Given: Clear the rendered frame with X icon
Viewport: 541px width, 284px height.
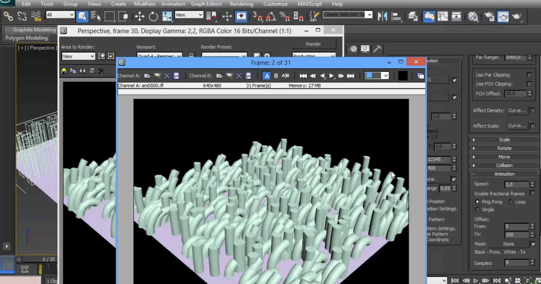Looking at the screenshot, I should coord(101,71).
